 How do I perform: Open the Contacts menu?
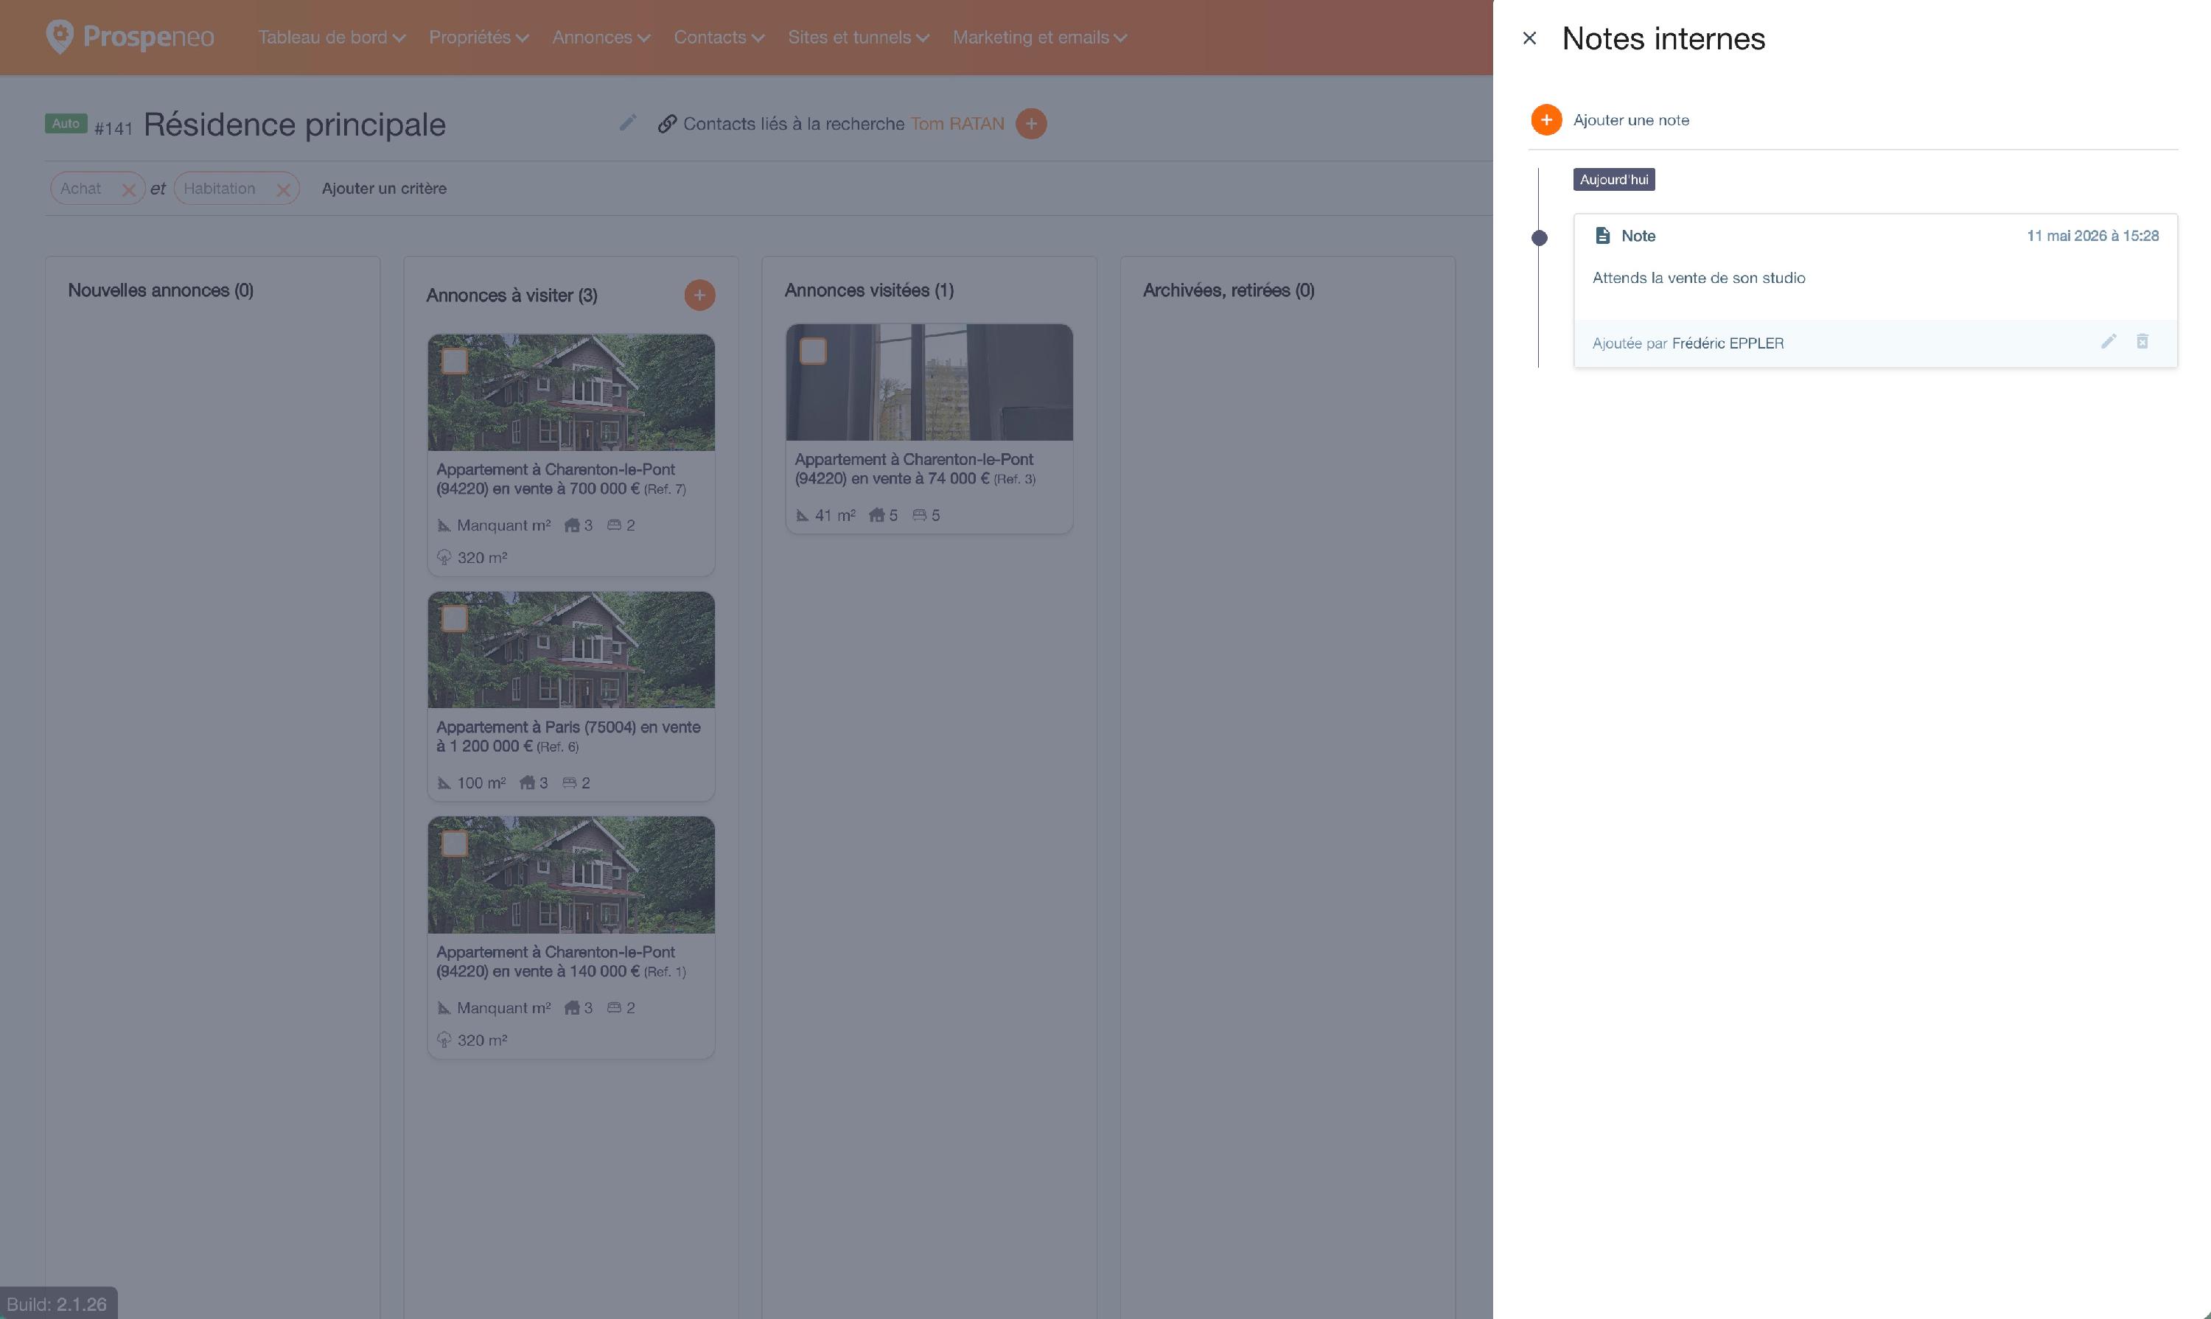pyautogui.click(x=719, y=38)
